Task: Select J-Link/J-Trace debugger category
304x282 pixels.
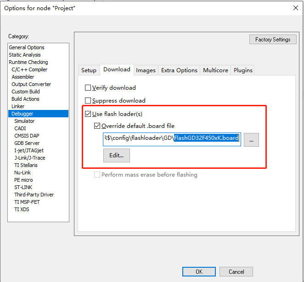Action: click(x=30, y=158)
